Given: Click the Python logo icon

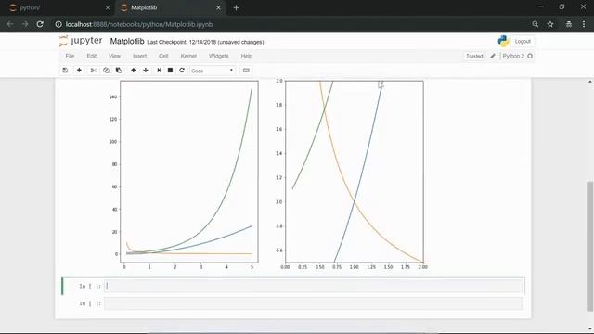Looking at the screenshot, I should (x=503, y=41).
